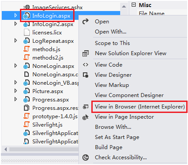This screenshot has height=165, width=188.
Task: Click the View Code angle brackets icon
Action: [86, 65]
